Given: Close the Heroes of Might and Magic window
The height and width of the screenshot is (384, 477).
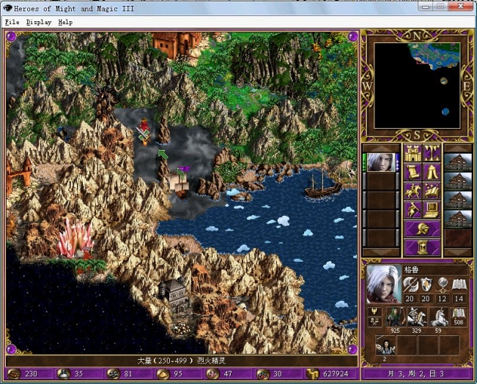Looking at the screenshot, I should click(x=461, y=6).
